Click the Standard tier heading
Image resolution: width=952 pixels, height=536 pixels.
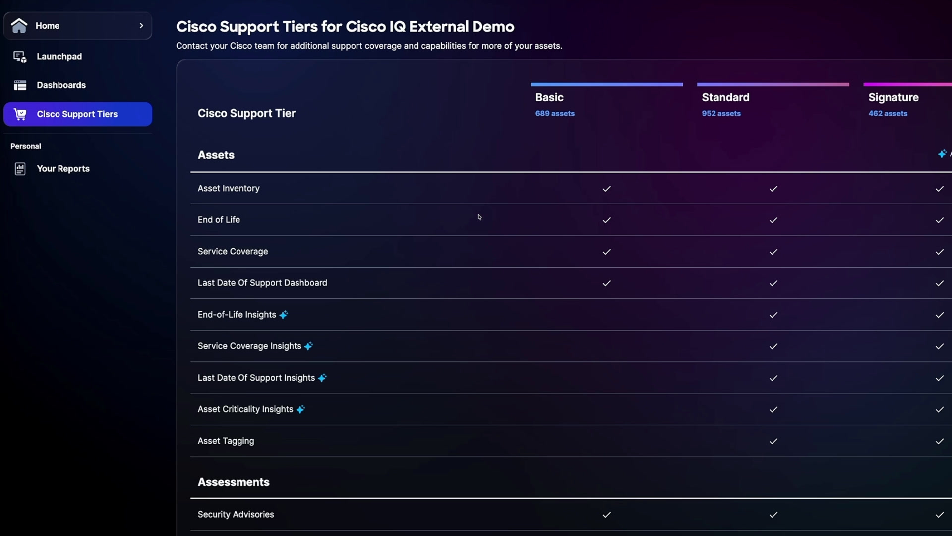[x=725, y=97]
